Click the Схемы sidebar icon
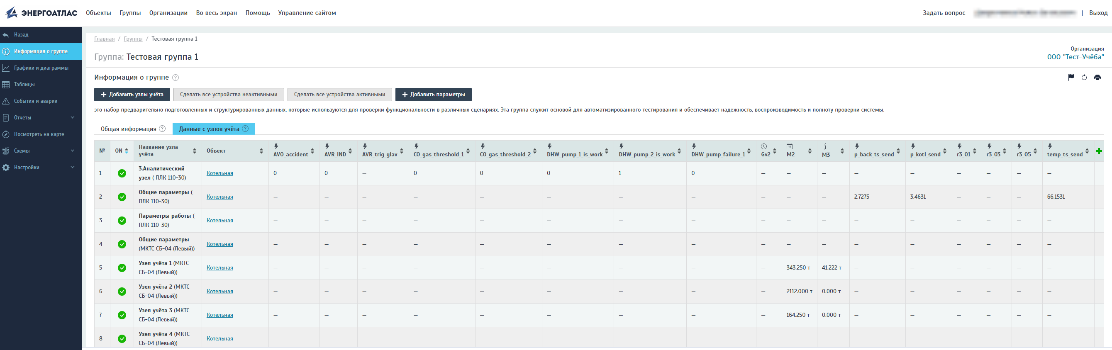This screenshot has height=350, width=1112. pyautogui.click(x=6, y=151)
